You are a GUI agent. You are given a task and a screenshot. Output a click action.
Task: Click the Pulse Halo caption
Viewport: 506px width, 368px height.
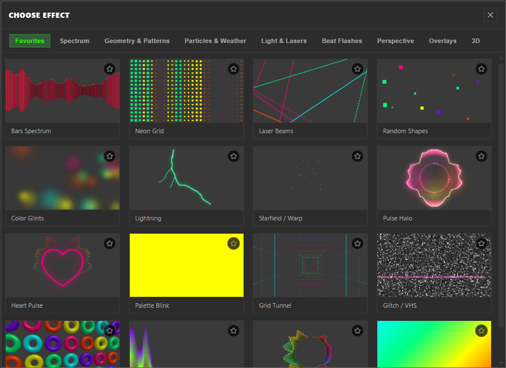397,218
